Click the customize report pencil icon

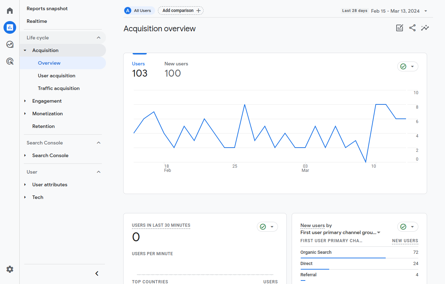[400, 28]
